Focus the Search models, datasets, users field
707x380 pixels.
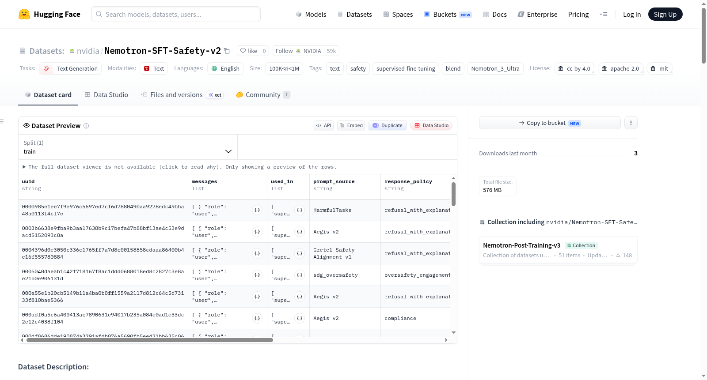coord(176,14)
